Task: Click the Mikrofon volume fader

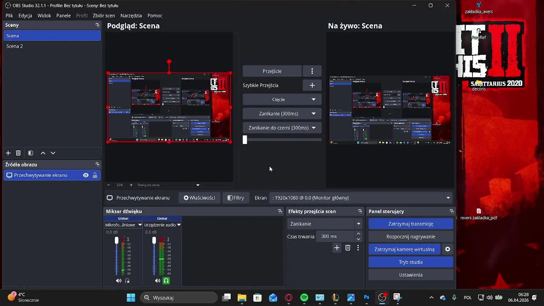Action: coord(116,241)
